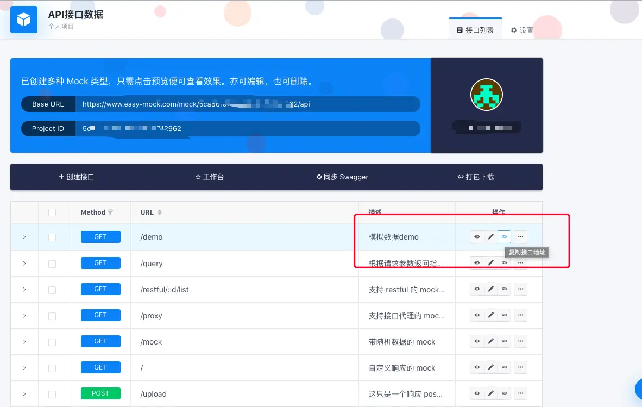Copy the /demo interface address link icon
This screenshot has width=642, height=407.
point(504,237)
